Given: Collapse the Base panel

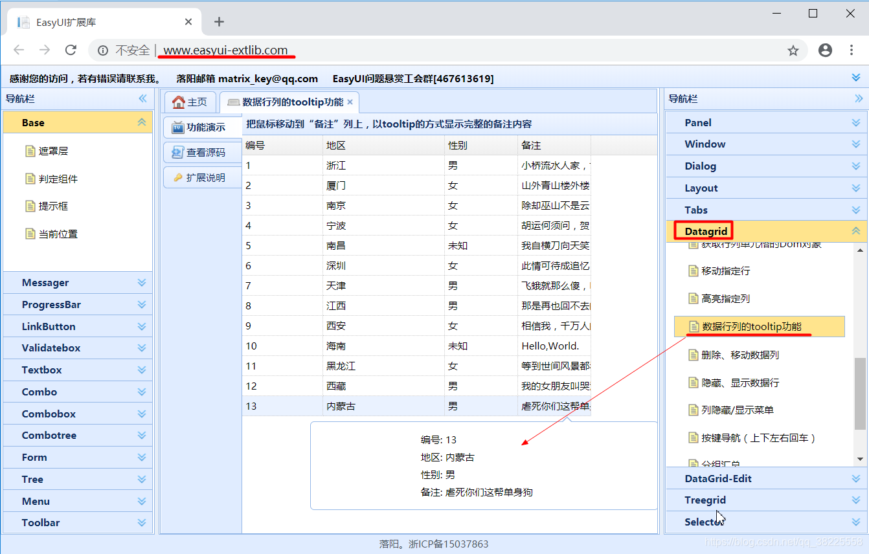Looking at the screenshot, I should tap(141, 122).
